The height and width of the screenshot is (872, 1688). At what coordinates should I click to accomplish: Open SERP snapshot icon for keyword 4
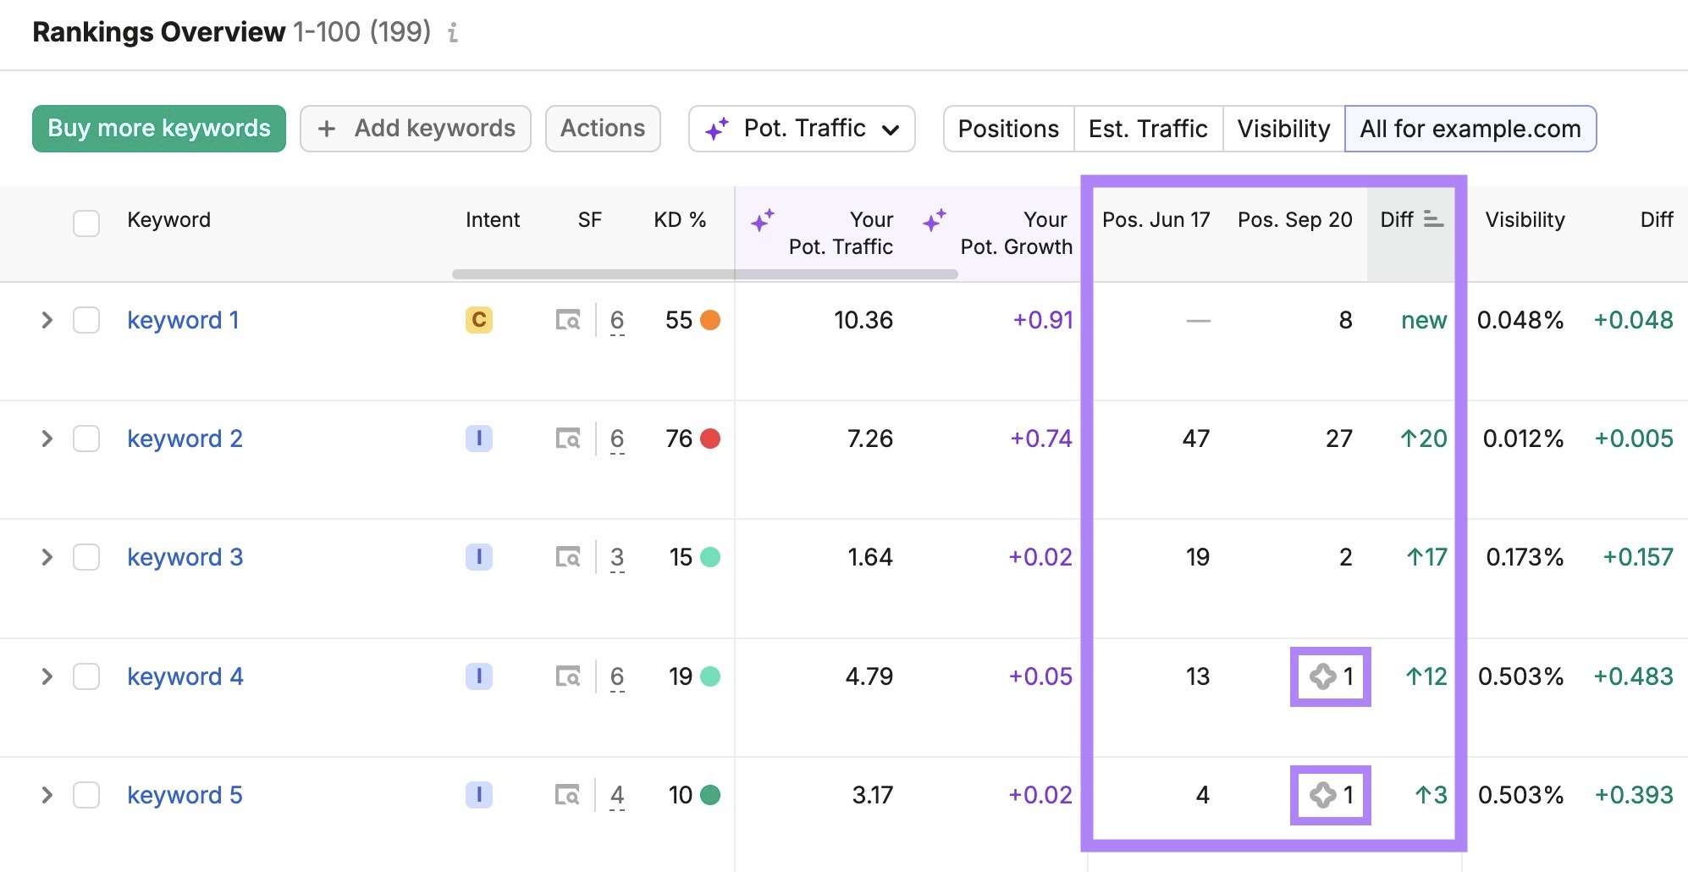tap(568, 676)
